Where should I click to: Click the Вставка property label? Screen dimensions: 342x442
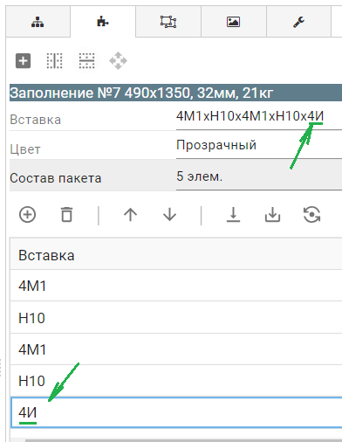36,120
